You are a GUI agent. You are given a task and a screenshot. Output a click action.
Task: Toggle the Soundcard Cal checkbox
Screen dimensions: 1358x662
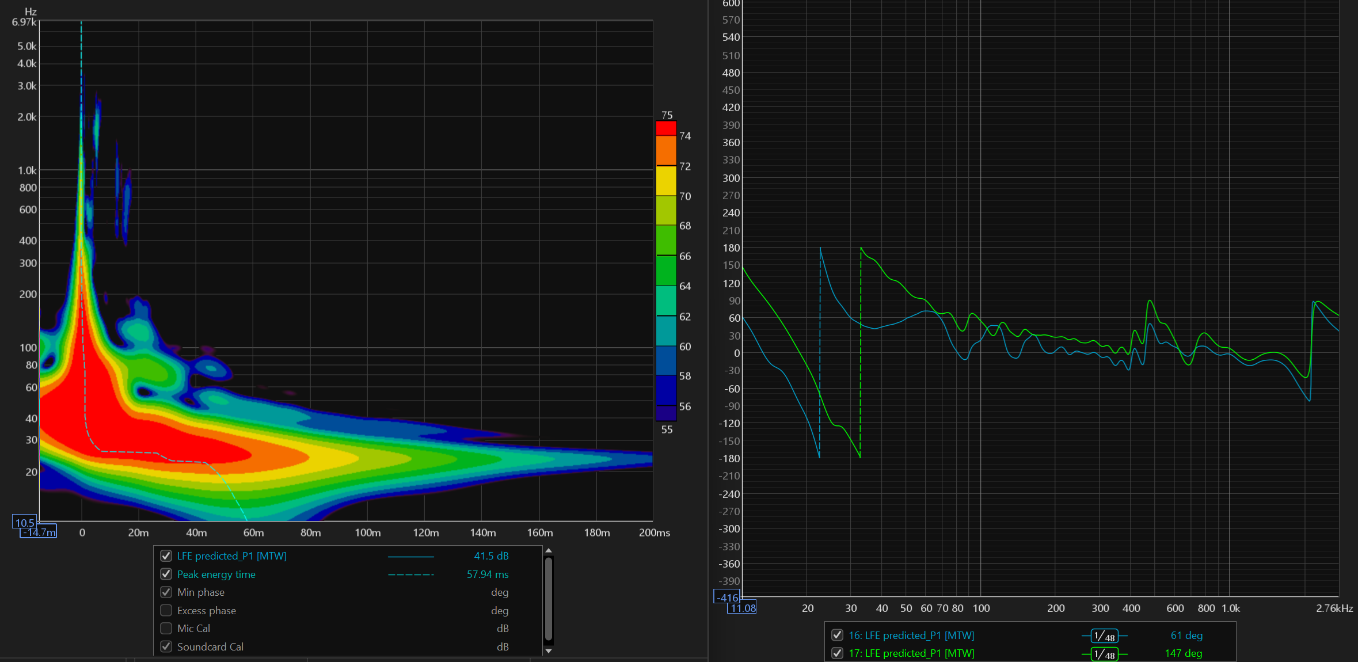[x=166, y=646]
